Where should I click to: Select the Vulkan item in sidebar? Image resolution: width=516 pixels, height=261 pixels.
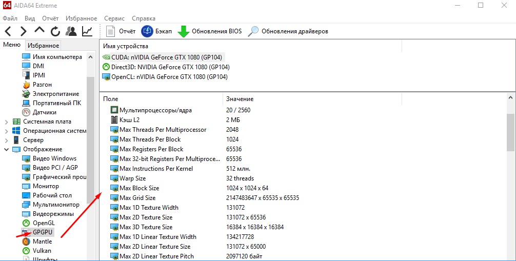(42, 251)
